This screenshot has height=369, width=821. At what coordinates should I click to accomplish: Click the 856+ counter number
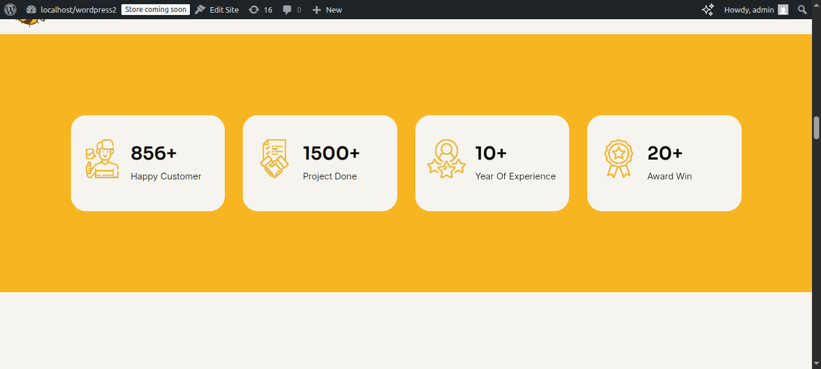(154, 154)
